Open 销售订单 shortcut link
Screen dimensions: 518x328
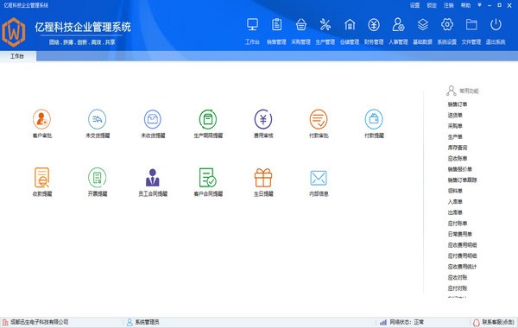pyautogui.click(x=458, y=104)
